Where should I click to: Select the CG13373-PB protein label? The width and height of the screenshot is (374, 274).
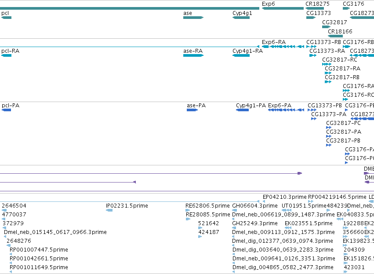[x=325, y=106]
